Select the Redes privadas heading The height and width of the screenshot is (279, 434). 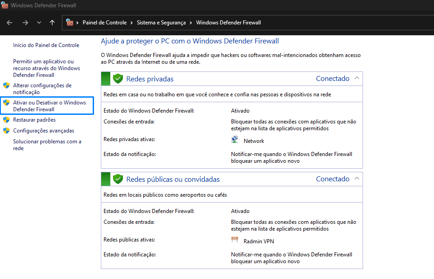150,79
